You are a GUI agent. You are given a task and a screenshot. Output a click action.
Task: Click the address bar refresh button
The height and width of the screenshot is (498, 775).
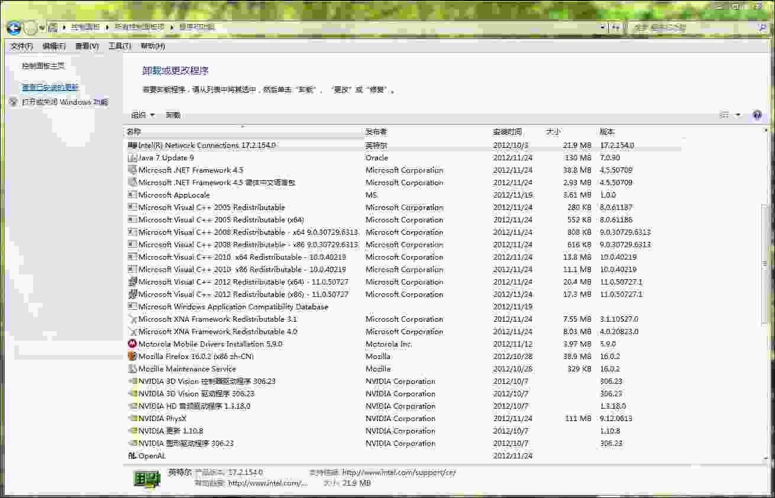[617, 27]
